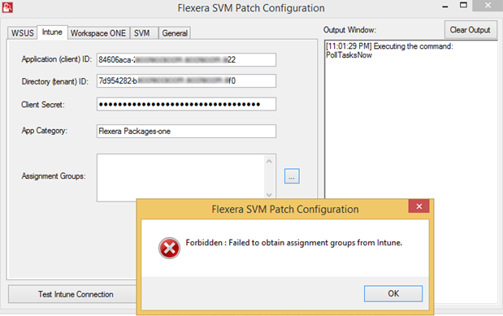The image size is (503, 316).
Task: Open the Workspace ONE tab
Action: [x=98, y=33]
